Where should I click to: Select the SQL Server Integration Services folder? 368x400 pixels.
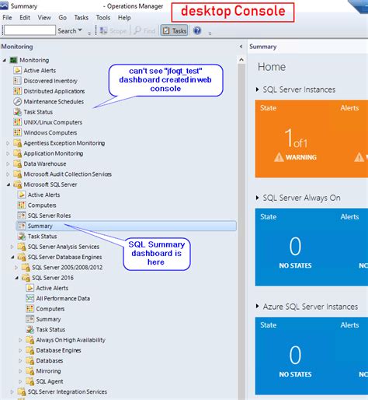pos(62,391)
